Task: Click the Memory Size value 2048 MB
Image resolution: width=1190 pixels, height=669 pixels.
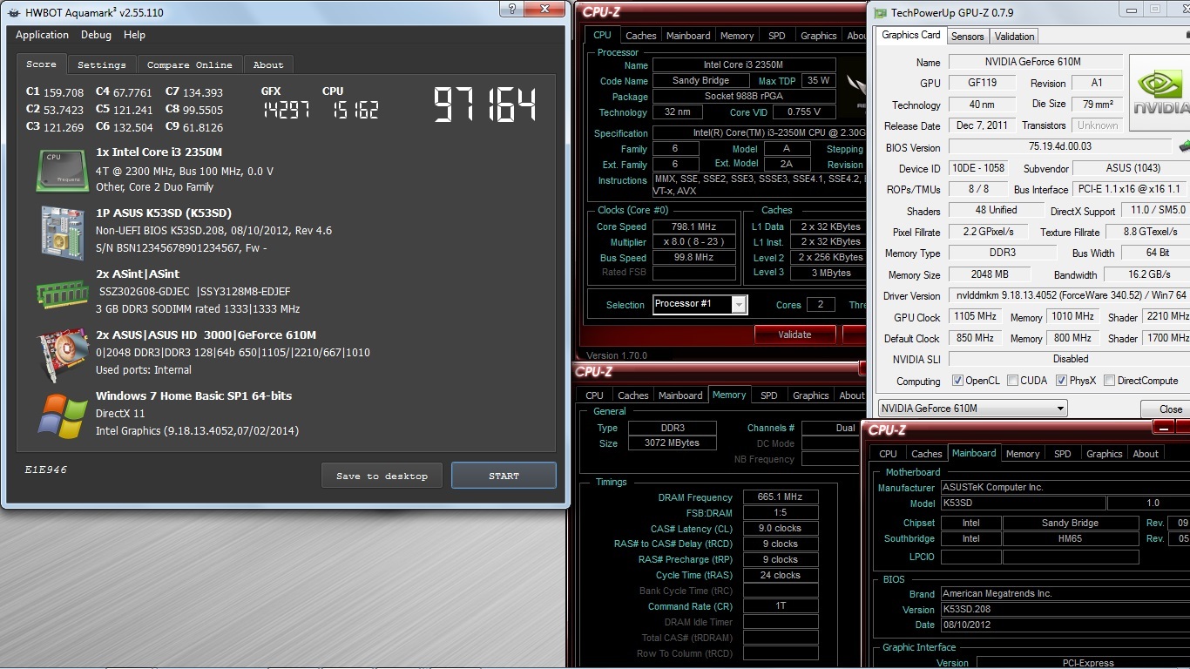Action: [x=990, y=274]
